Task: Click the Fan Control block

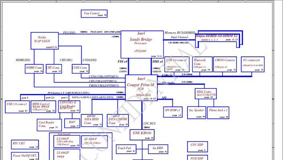Action: [x=94, y=14]
